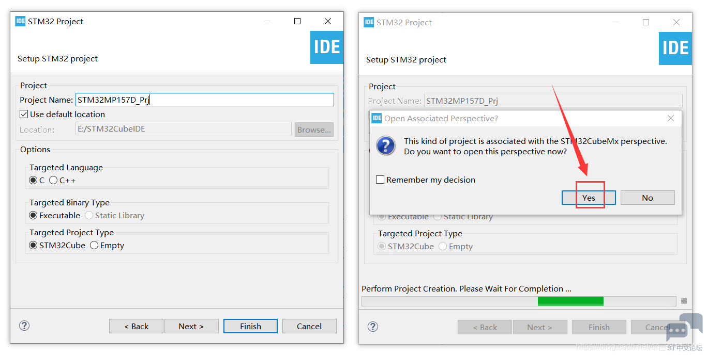The height and width of the screenshot is (356, 707).
Task: Click Next in the left dialog
Action: tap(191, 326)
